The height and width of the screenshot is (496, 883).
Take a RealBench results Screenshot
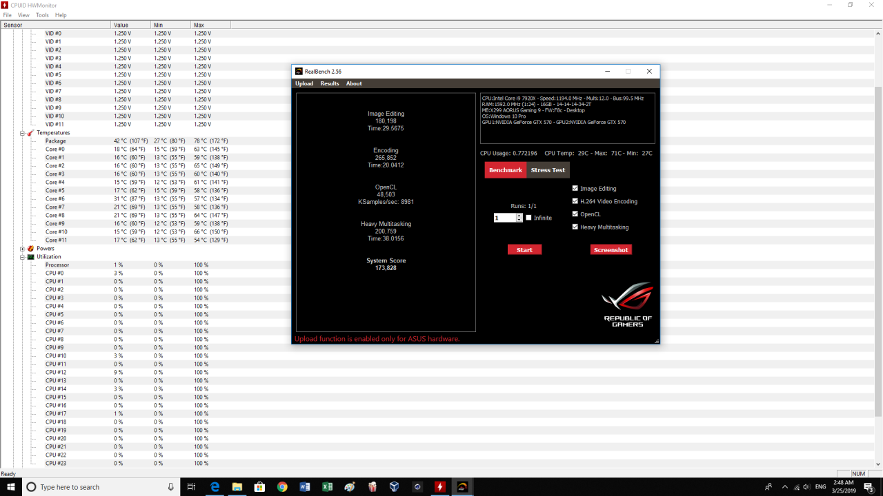click(611, 249)
